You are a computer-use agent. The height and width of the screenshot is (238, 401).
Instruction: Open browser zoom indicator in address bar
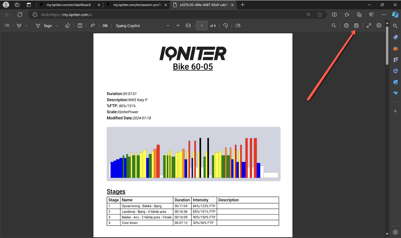pos(308,15)
